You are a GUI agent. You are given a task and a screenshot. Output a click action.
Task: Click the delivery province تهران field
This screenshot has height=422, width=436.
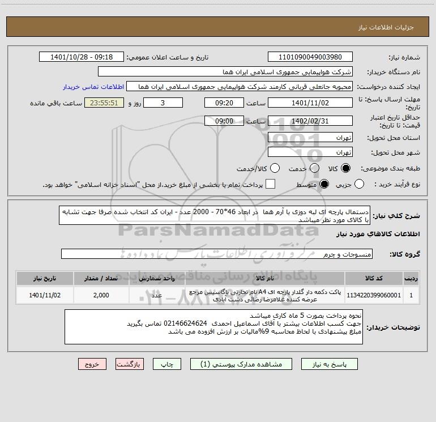[x=310, y=138]
